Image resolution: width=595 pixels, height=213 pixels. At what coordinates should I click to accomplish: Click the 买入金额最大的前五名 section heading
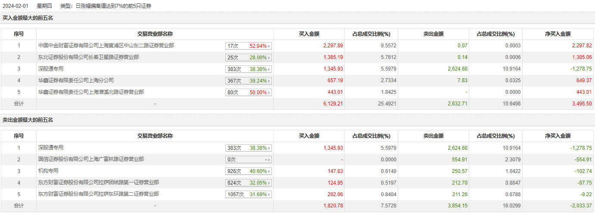tap(28, 18)
